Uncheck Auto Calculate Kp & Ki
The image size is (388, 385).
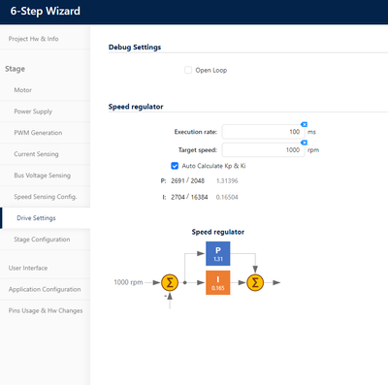(x=175, y=166)
